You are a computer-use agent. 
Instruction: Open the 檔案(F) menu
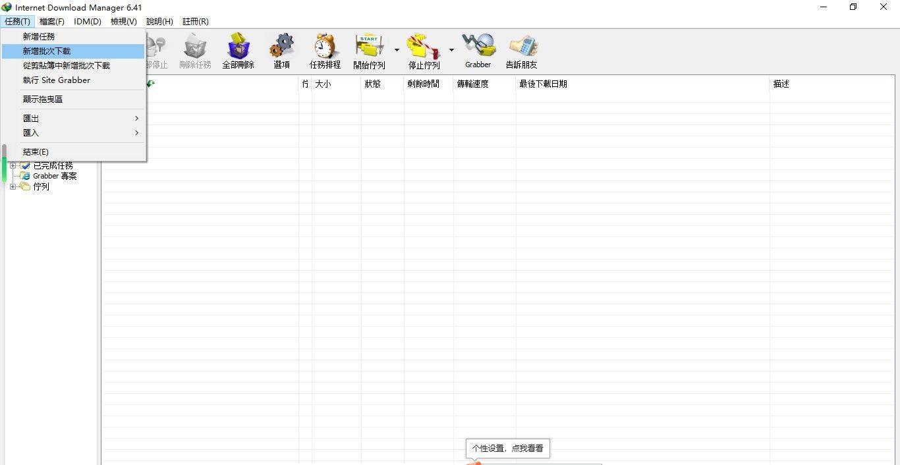pyautogui.click(x=52, y=22)
